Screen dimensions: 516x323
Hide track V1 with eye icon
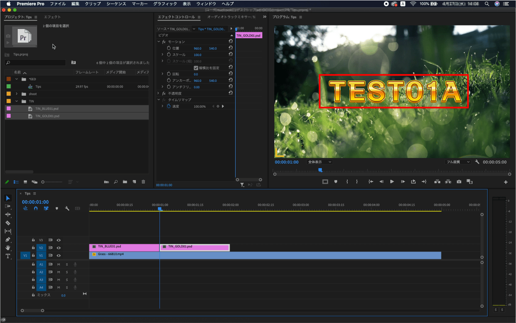(58, 255)
